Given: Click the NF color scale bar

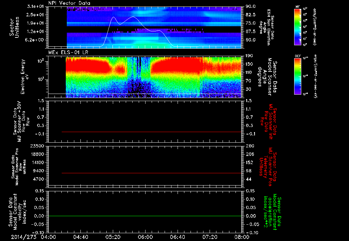Looking at the screenshot, I should pyautogui.click(x=298, y=27).
